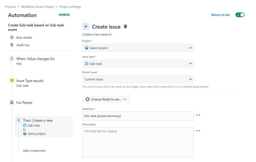Viewport: 256px width, 162px height.
Task: Open the Description field more options ellipsis
Action: point(198,131)
